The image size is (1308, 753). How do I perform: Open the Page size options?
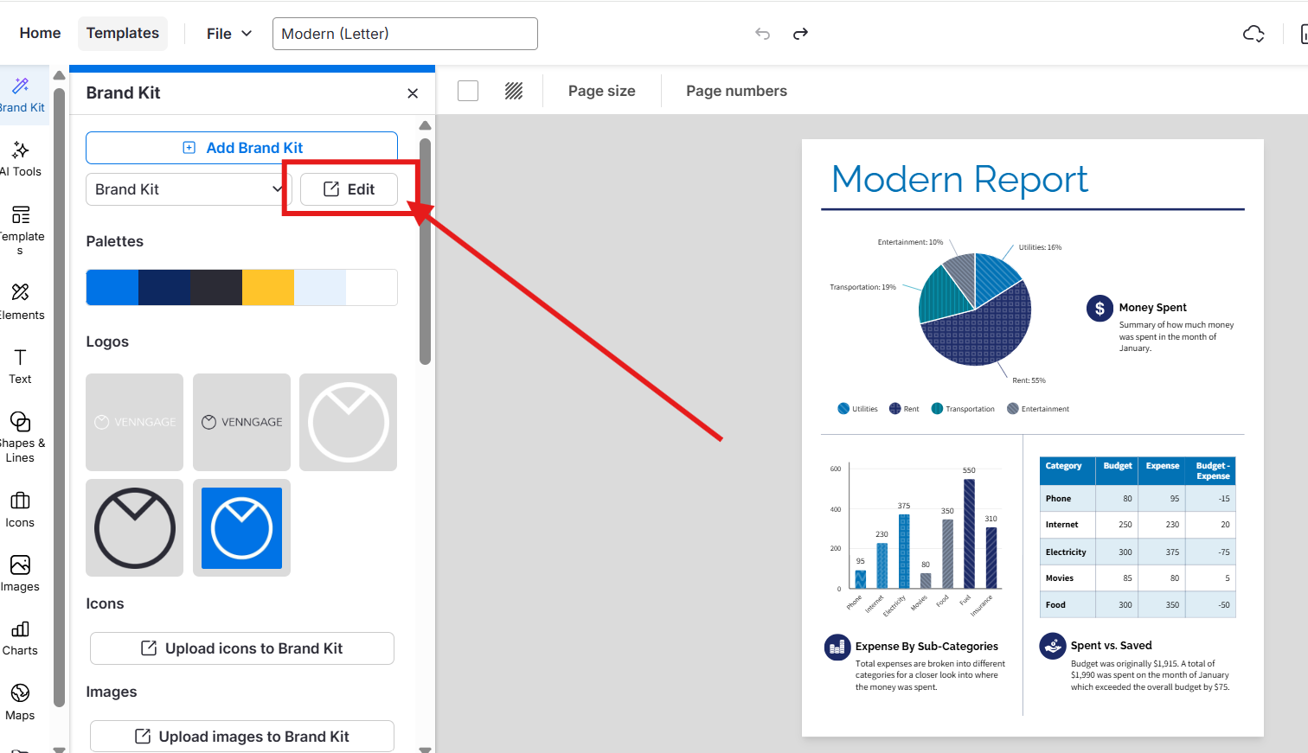click(x=601, y=91)
